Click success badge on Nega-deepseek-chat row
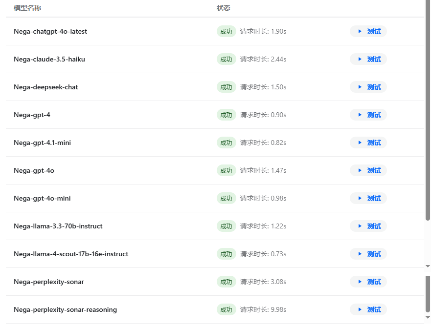Viewport: 431px width, 327px height. [x=226, y=87]
